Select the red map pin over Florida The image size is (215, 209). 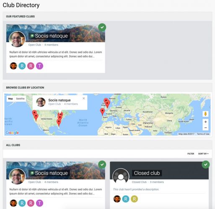(59, 123)
